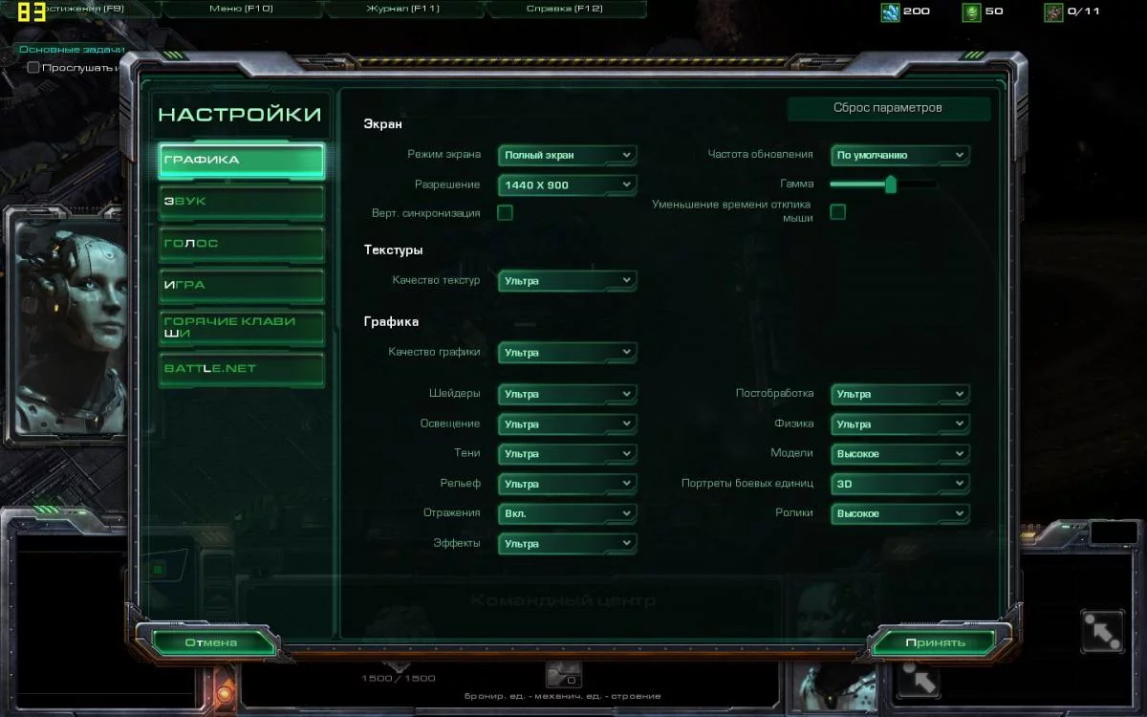Toggle the Верт. синхронизация checkbox
This screenshot has width=1147, height=717.
pyautogui.click(x=505, y=212)
